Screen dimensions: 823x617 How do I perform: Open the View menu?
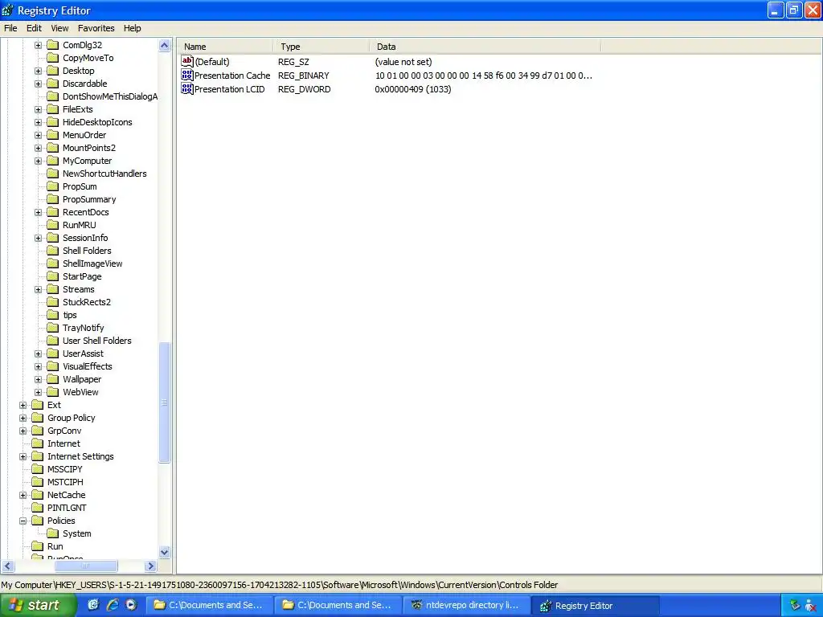(x=59, y=28)
